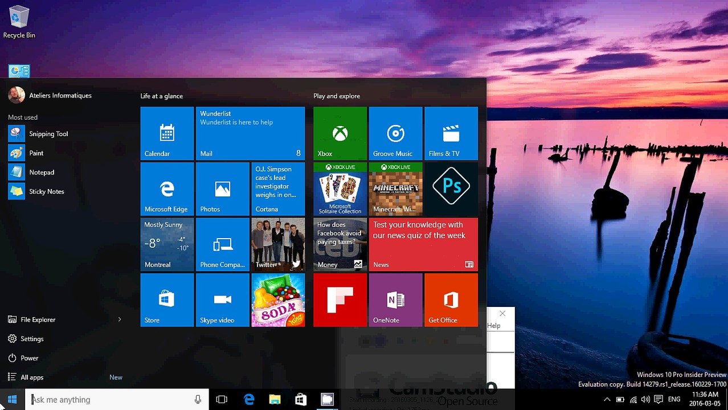
Task: Open Task View on taskbar
Action: [222, 400]
